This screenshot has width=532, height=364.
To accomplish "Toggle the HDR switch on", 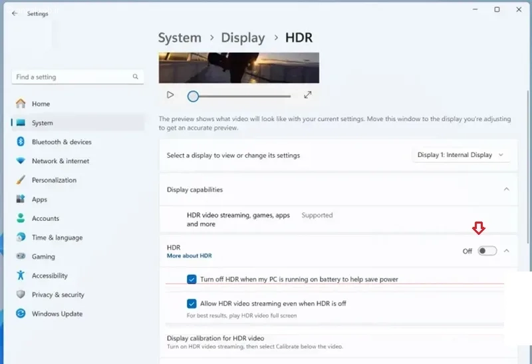I will [x=487, y=251].
